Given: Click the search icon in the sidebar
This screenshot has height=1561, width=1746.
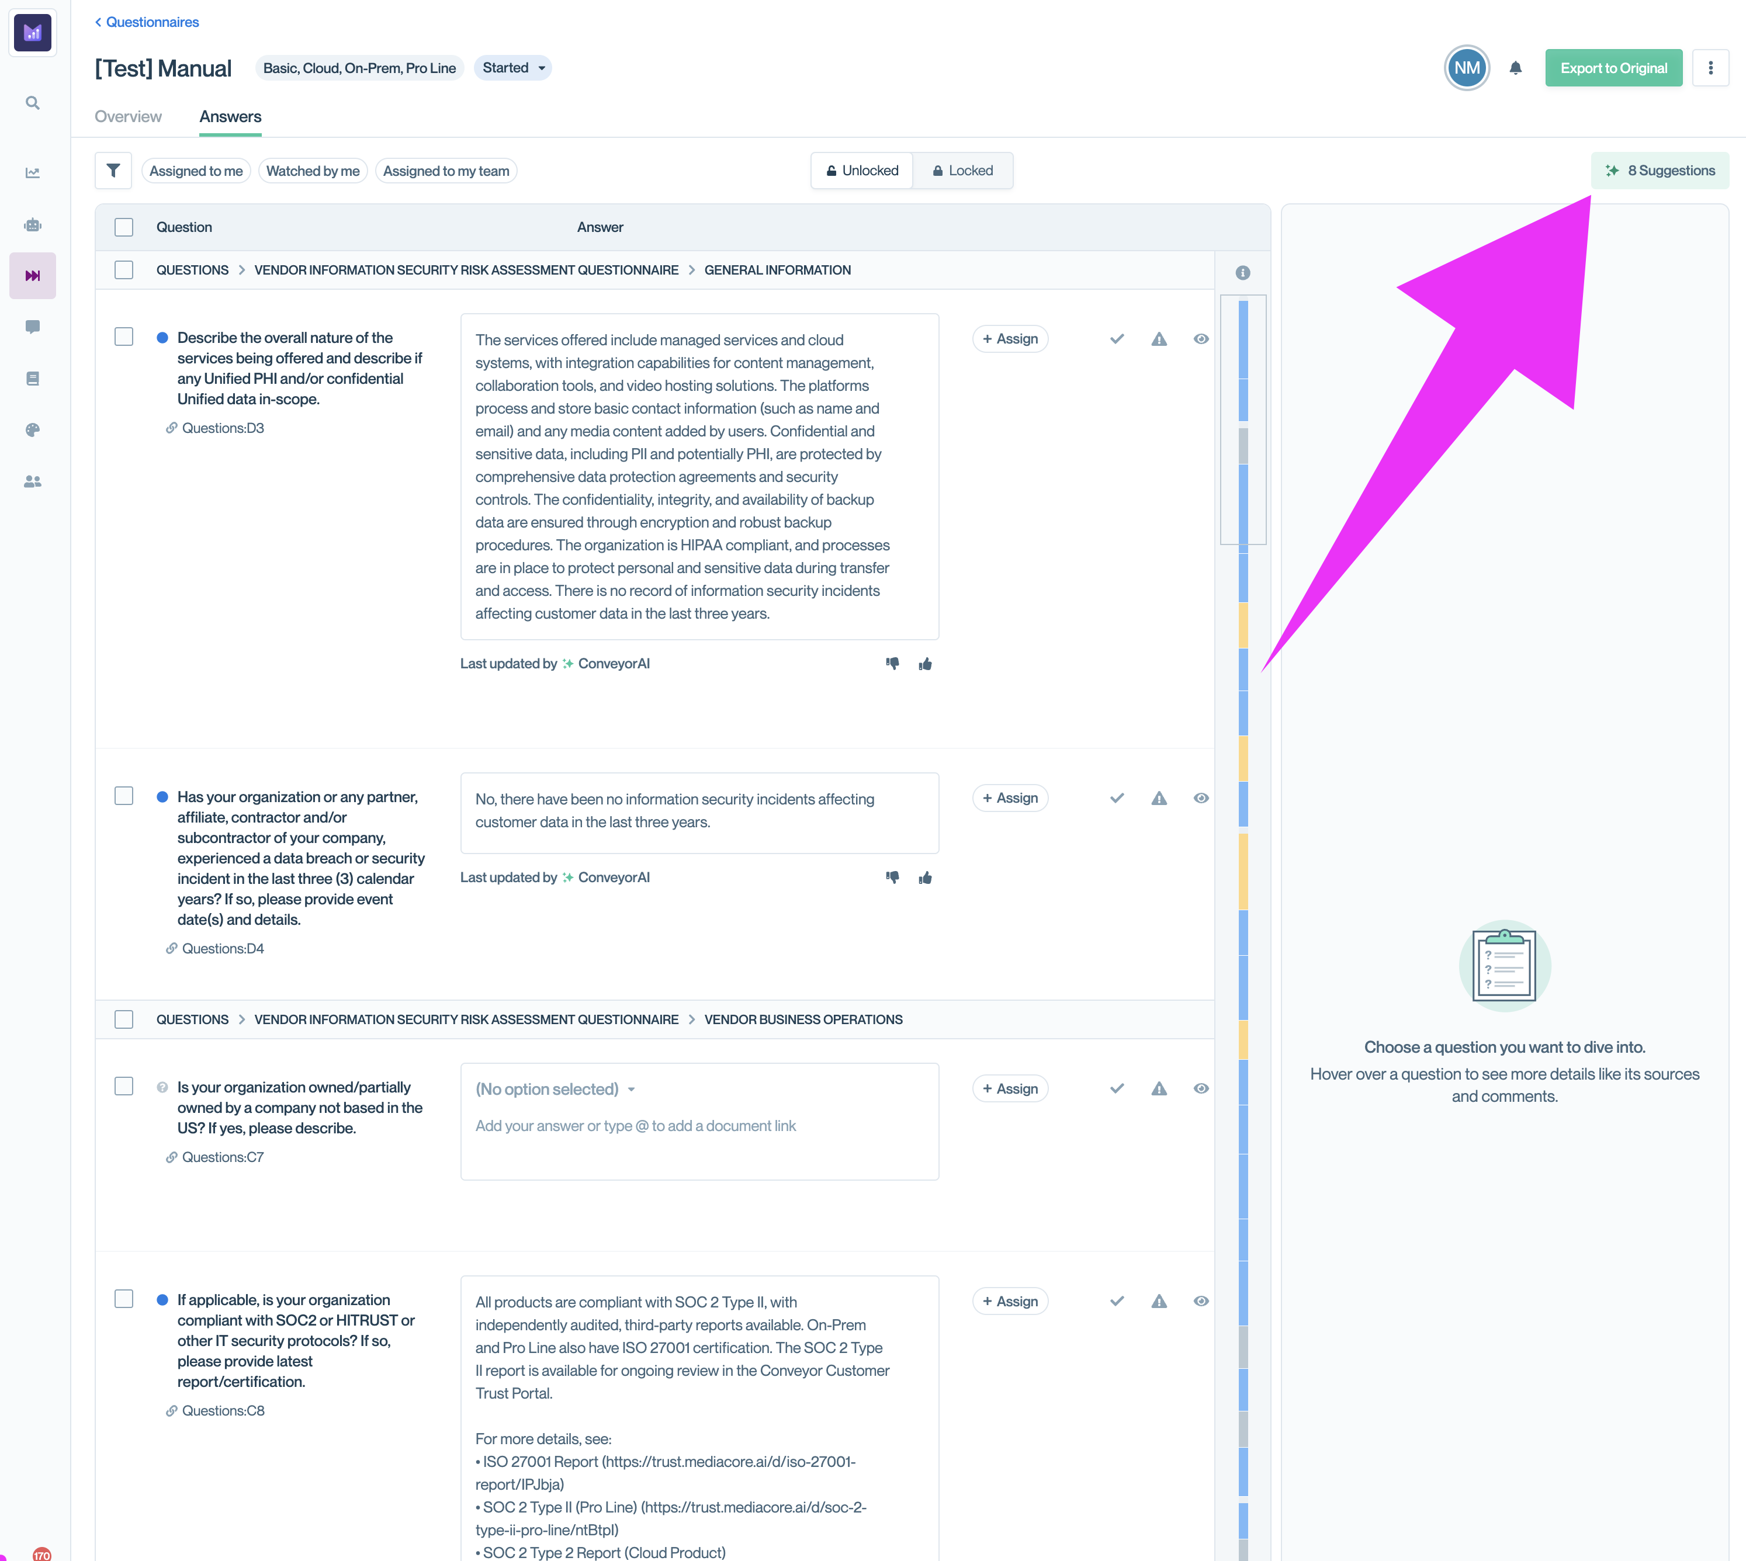Looking at the screenshot, I should click(33, 103).
